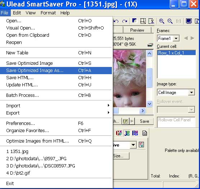200x189 pixels.
Task: Click the Redo arrow icon
Action: point(124,21)
